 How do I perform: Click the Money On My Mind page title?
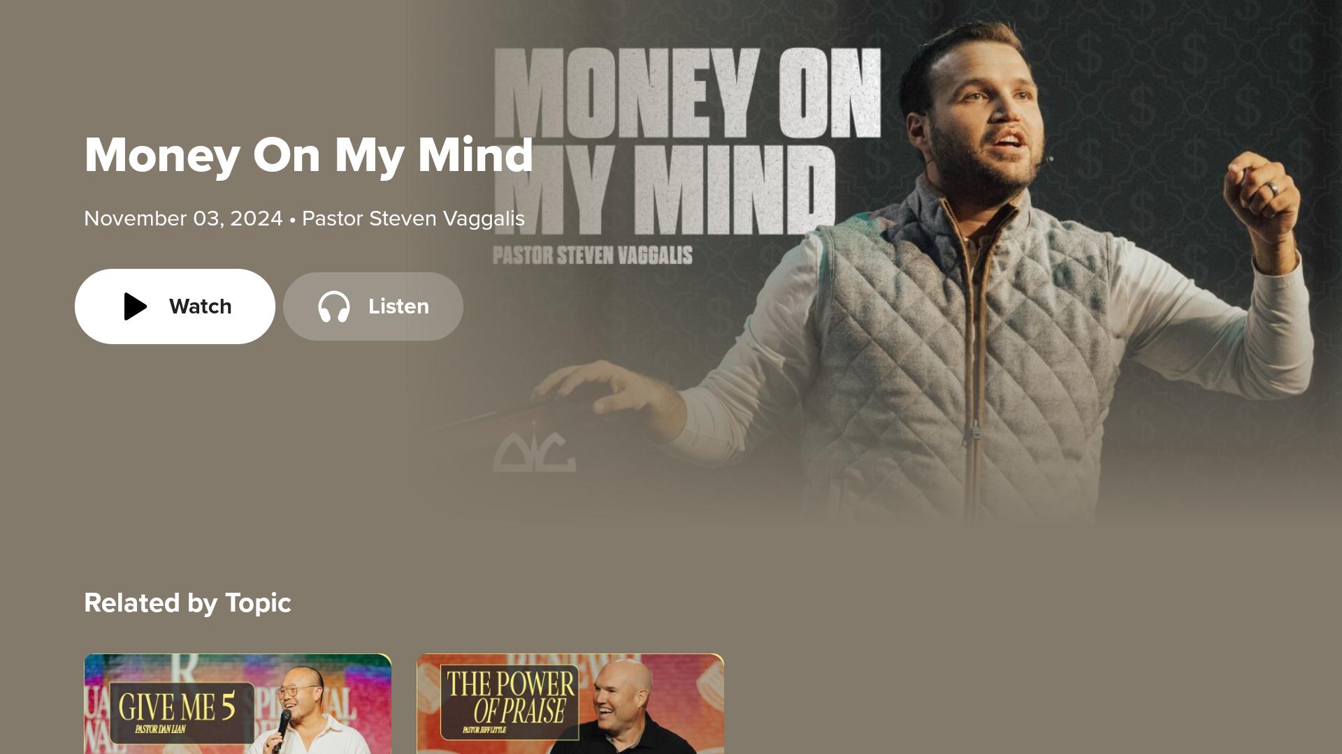coord(308,155)
